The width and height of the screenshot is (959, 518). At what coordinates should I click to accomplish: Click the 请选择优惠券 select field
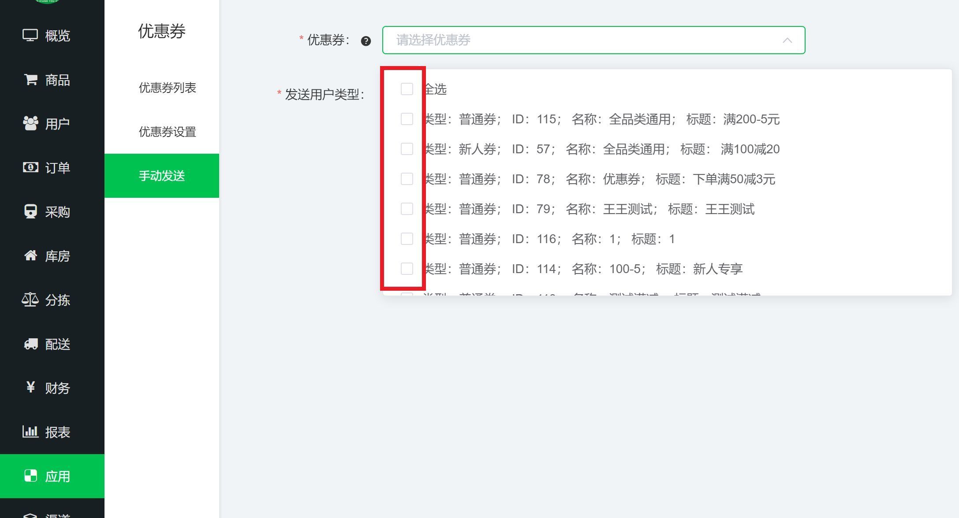tap(573, 40)
